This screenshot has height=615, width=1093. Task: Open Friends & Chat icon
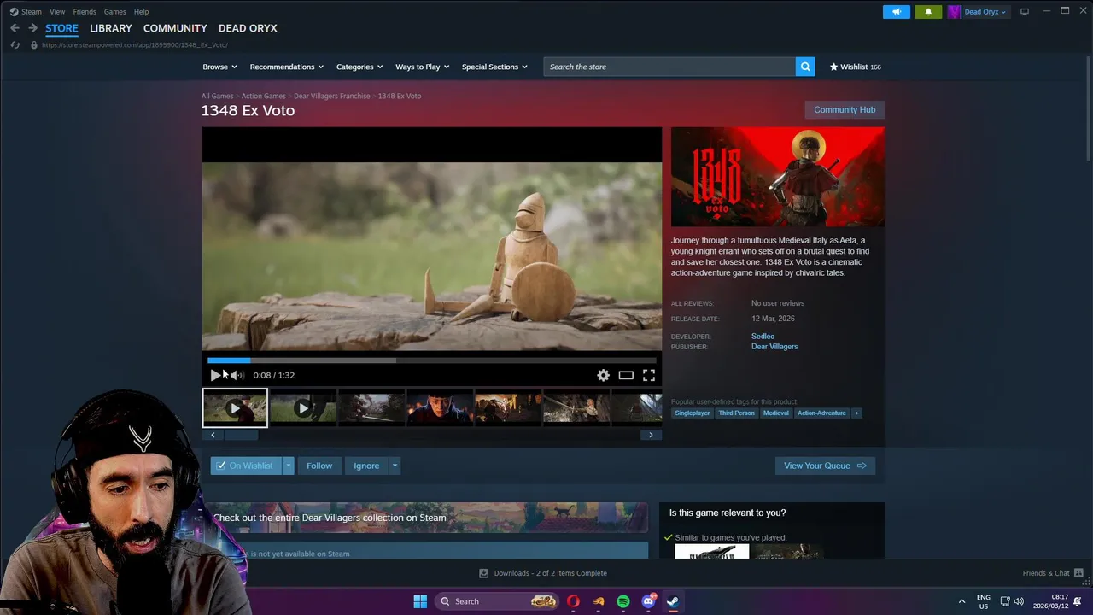click(1078, 573)
